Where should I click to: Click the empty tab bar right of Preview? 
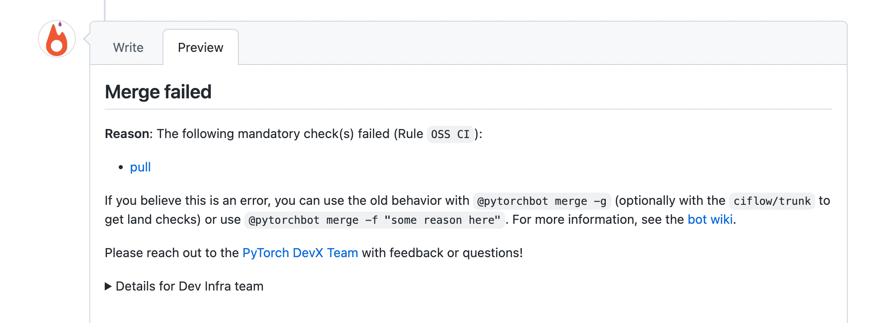(542, 45)
